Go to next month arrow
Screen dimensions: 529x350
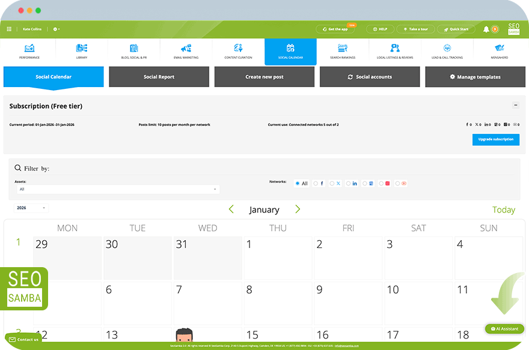coord(298,209)
